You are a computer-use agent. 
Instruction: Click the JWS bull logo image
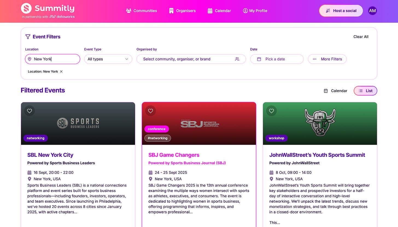(320, 123)
